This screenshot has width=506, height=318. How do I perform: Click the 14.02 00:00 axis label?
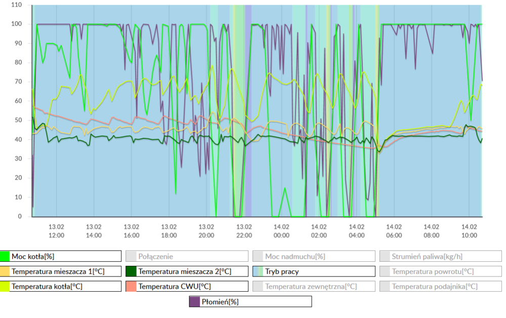coord(282,230)
